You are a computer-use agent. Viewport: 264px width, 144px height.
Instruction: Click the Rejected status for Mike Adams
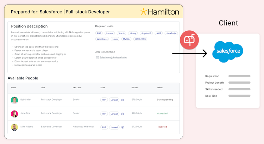coord(162,127)
